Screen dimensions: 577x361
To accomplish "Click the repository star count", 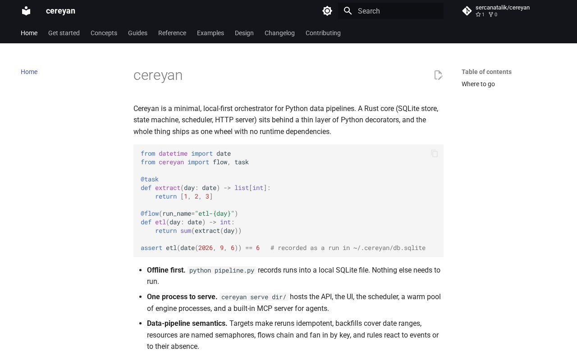I will 480,14.
